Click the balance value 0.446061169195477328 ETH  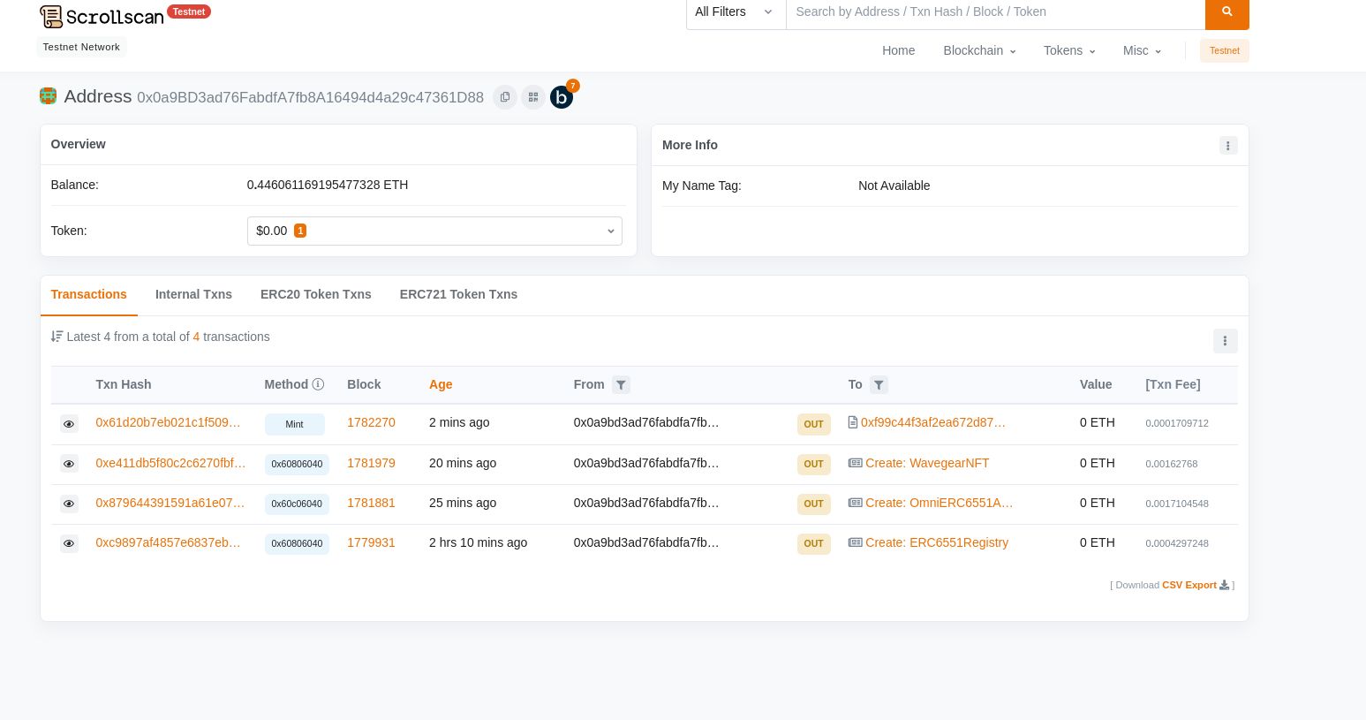tap(328, 185)
